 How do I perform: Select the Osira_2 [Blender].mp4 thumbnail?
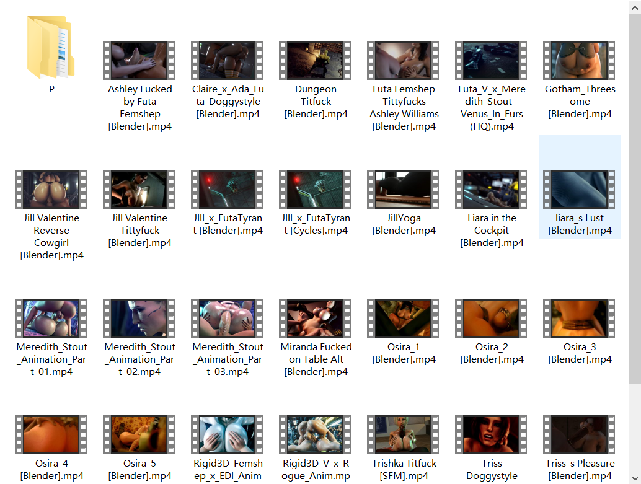pyautogui.click(x=491, y=318)
